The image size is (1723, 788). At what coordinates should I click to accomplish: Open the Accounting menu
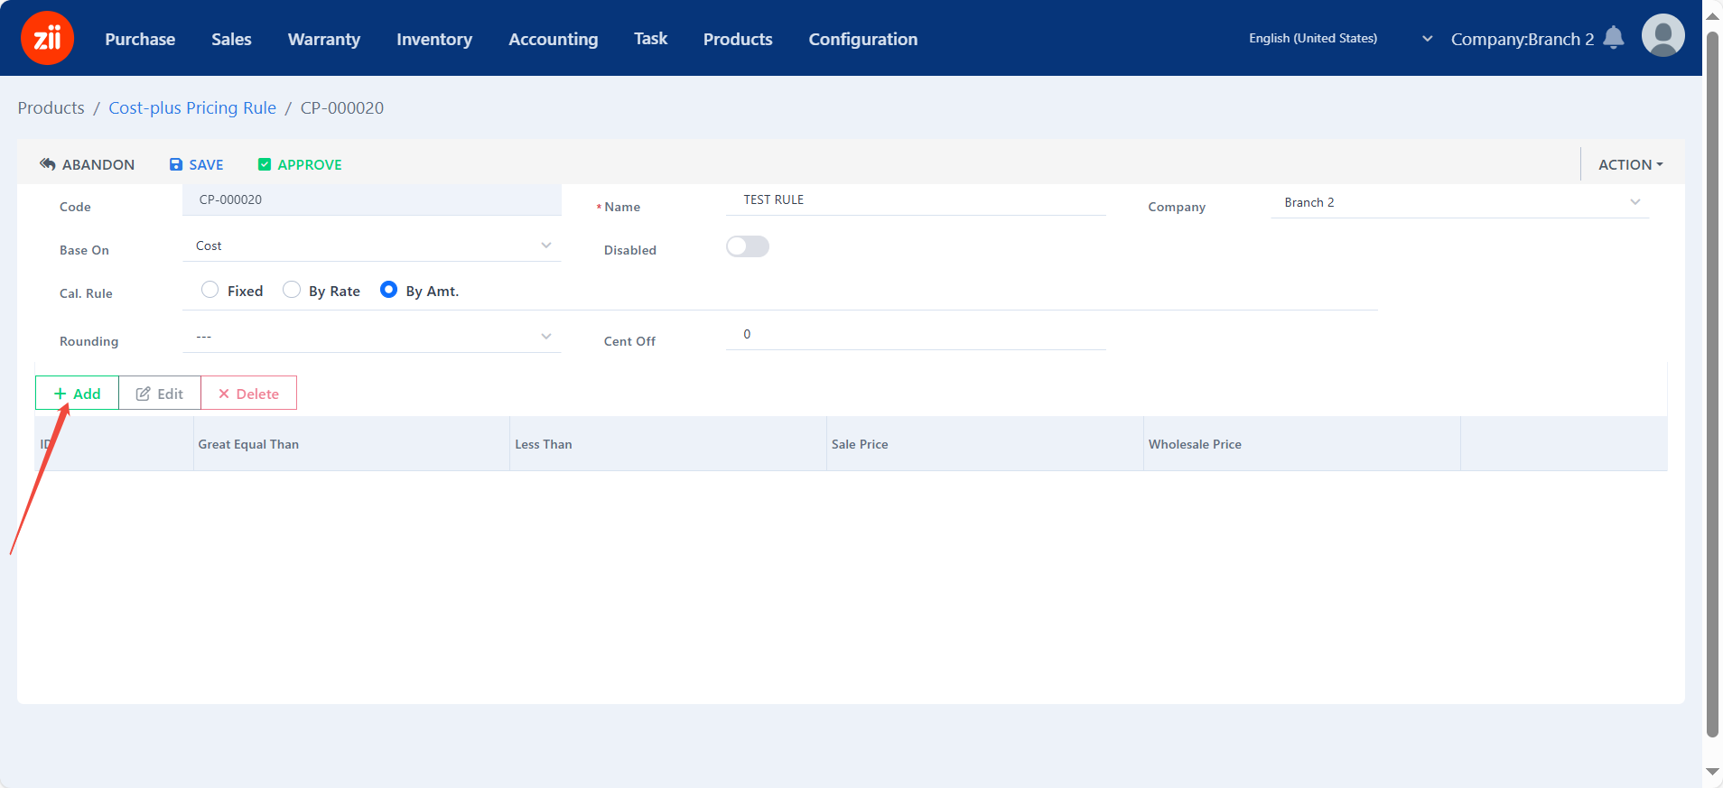(x=553, y=39)
